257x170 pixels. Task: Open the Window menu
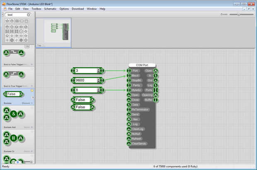point(92,9)
